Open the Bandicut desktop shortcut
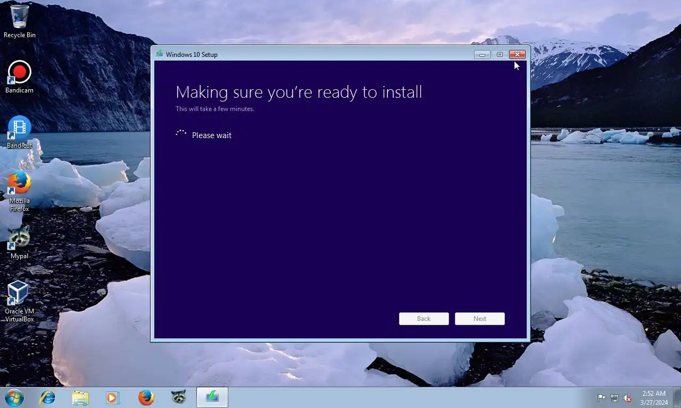Viewport: 681px width, 408px height. pyautogui.click(x=20, y=132)
